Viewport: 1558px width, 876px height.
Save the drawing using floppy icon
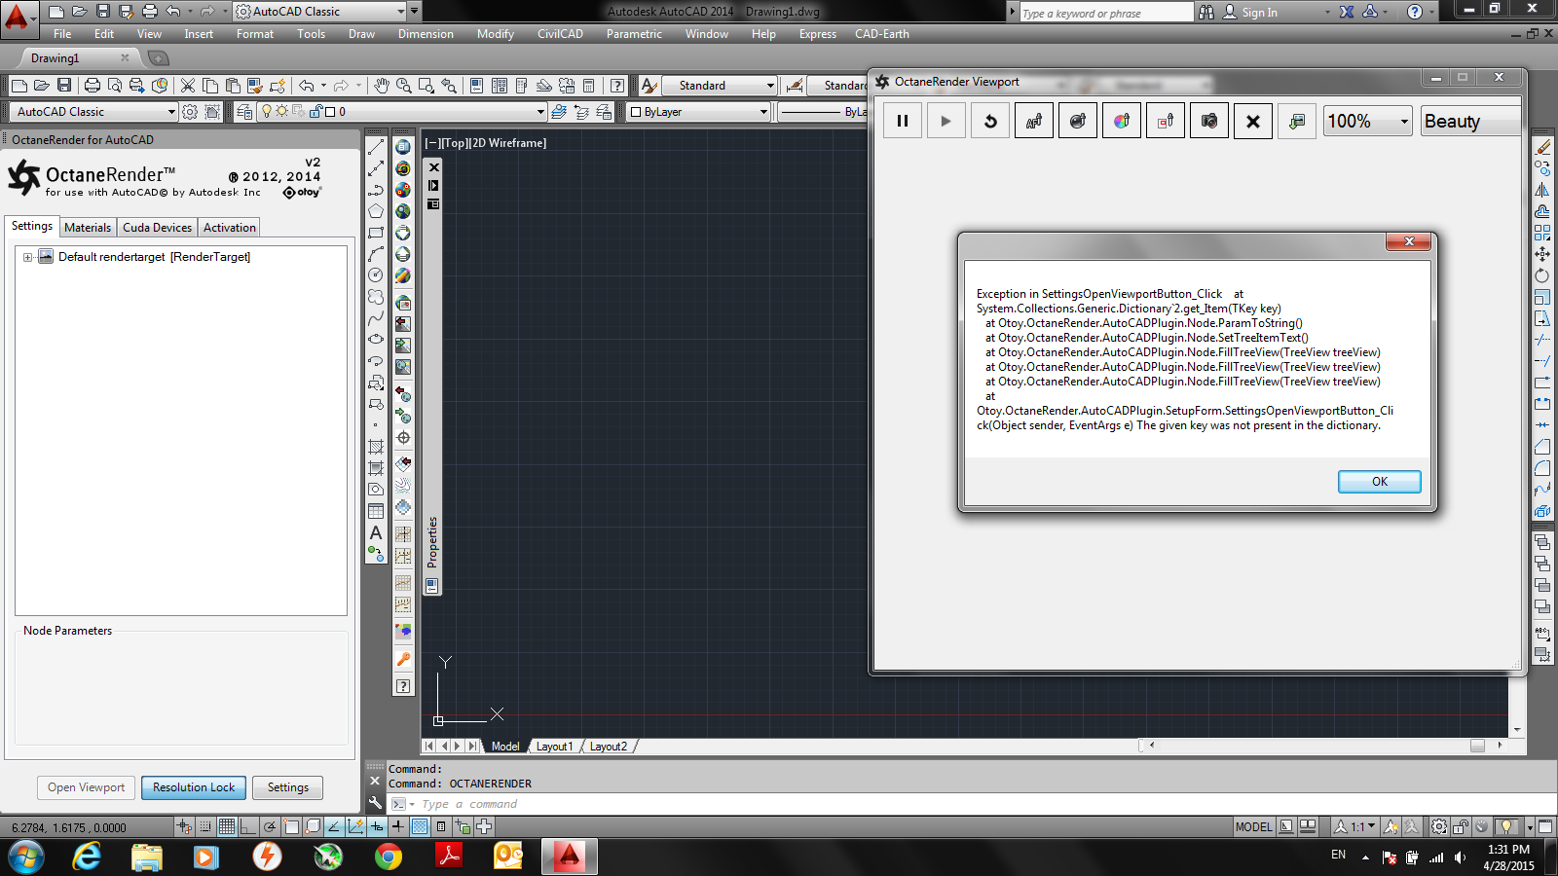point(64,86)
